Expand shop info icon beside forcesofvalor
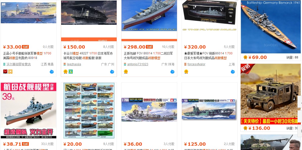Viewport: 302px width, 150px height. tap(186, 64)
